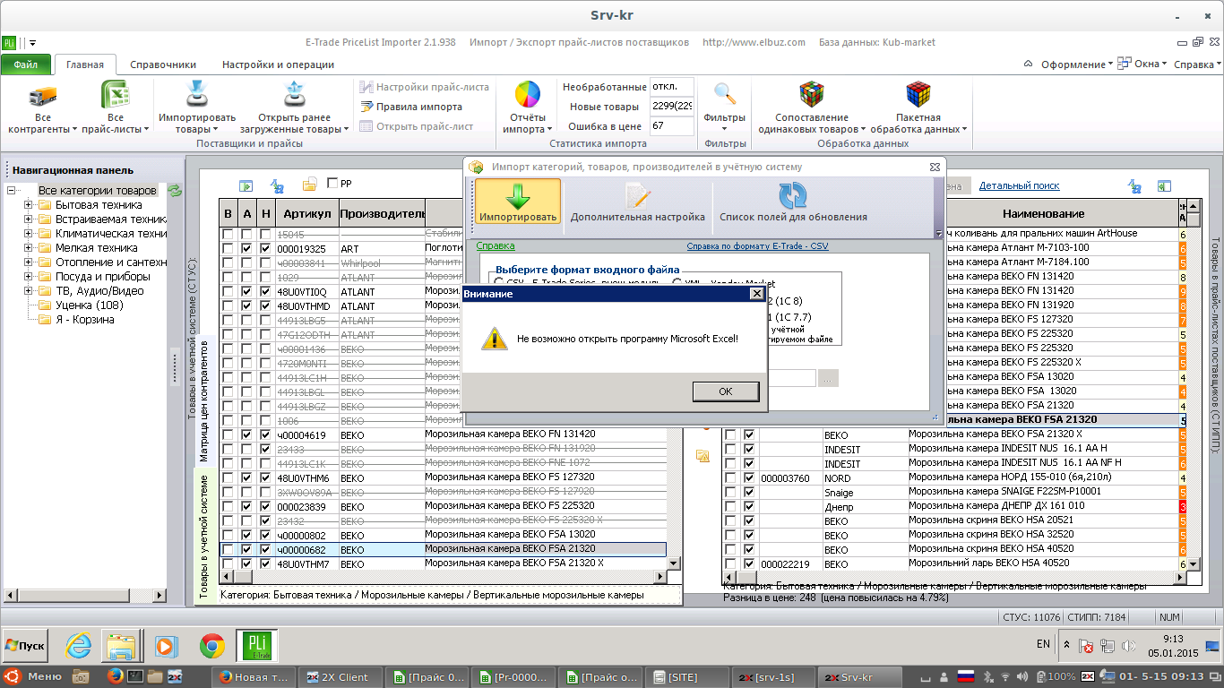Open the Файл menu
1224x688 pixels.
click(26, 64)
